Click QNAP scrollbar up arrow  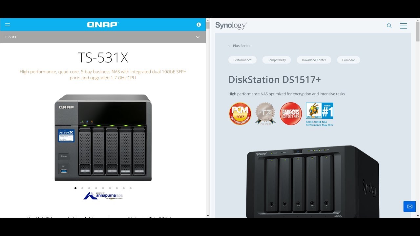[x=208, y=20]
